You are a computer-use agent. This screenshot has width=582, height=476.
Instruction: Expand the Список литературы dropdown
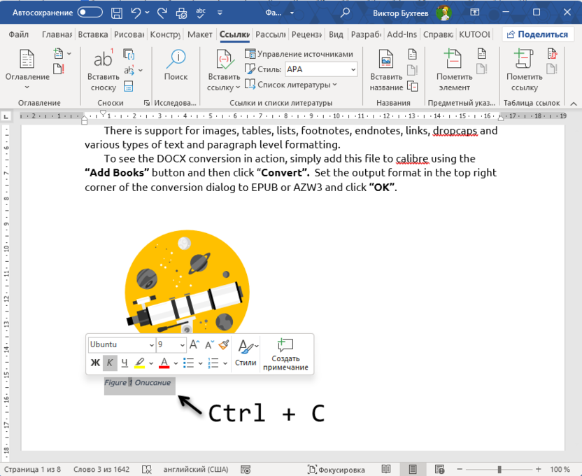(334, 83)
